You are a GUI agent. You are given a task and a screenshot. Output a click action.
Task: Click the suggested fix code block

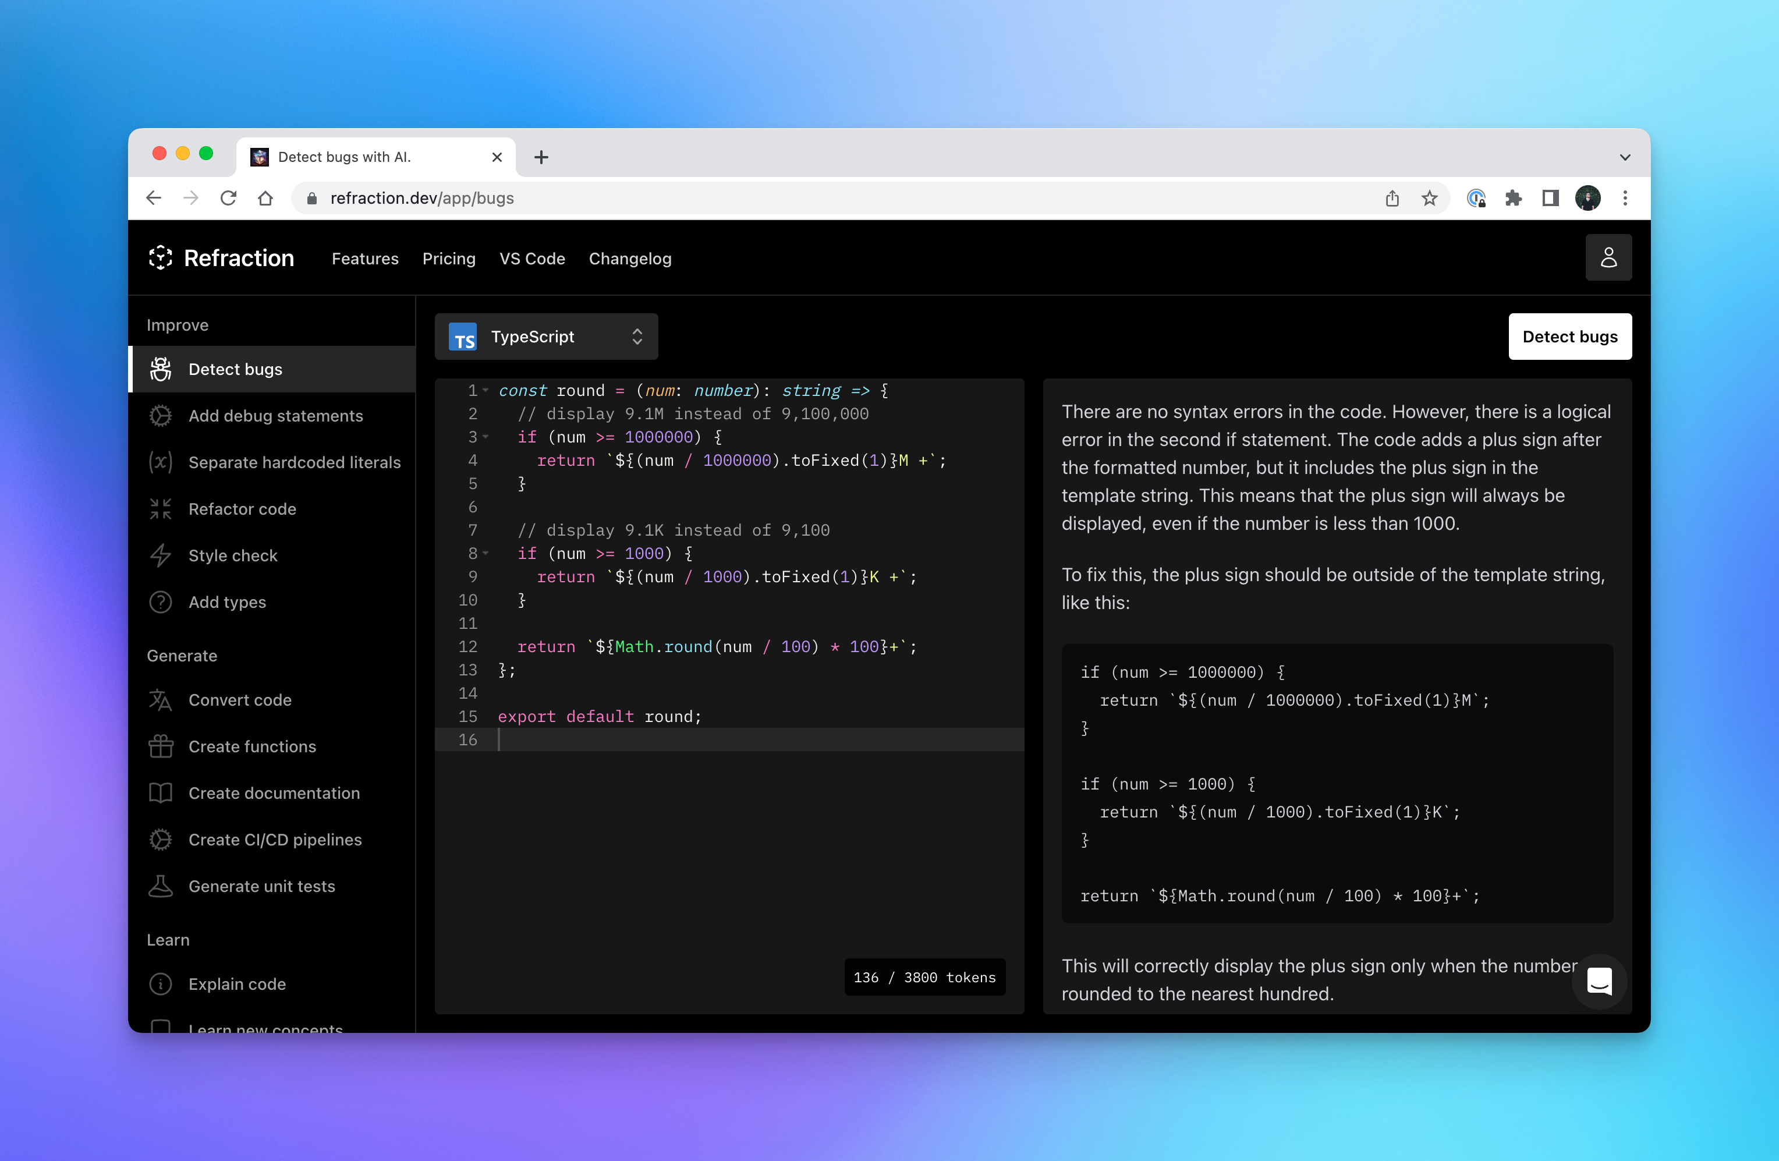(1337, 784)
